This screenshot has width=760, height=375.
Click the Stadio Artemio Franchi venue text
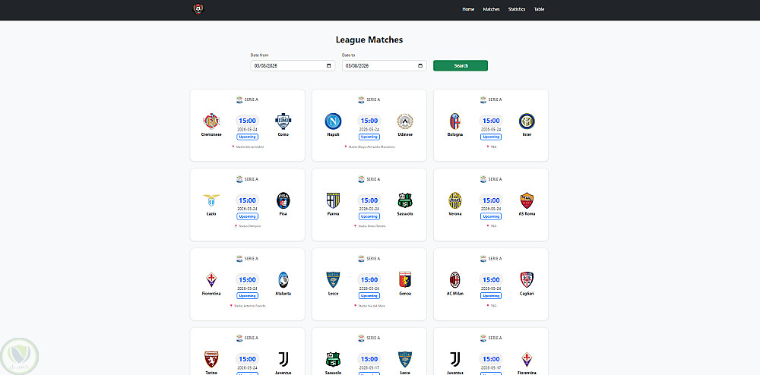249,306
